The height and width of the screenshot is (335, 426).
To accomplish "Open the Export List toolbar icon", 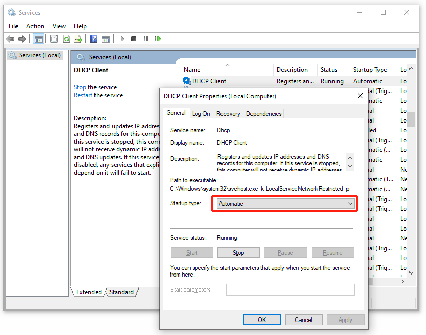I will pos(78,39).
